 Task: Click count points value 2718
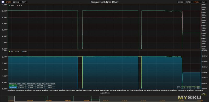[50, 87]
